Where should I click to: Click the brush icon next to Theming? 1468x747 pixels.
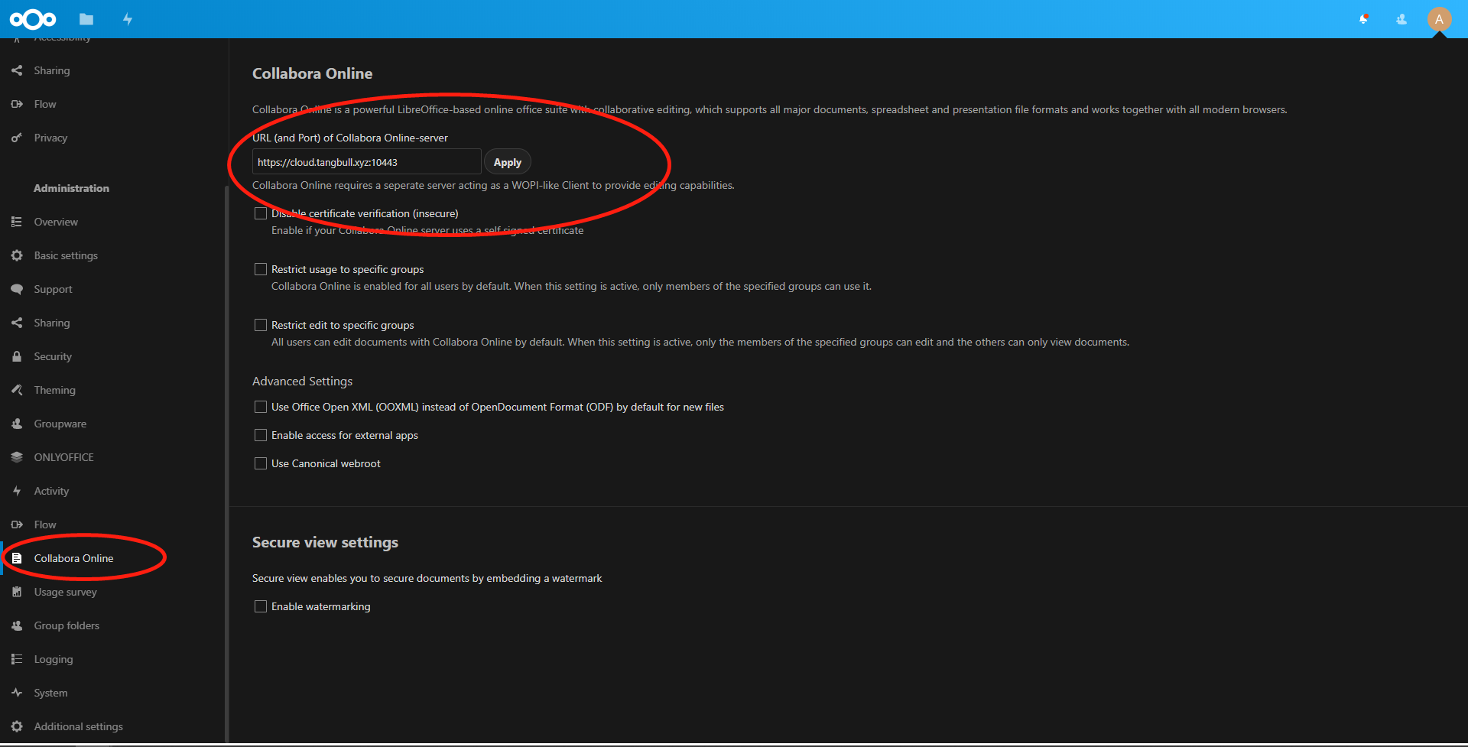pos(17,390)
